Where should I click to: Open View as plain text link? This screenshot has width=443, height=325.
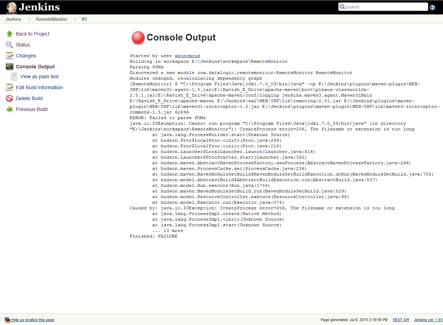pos(39,76)
